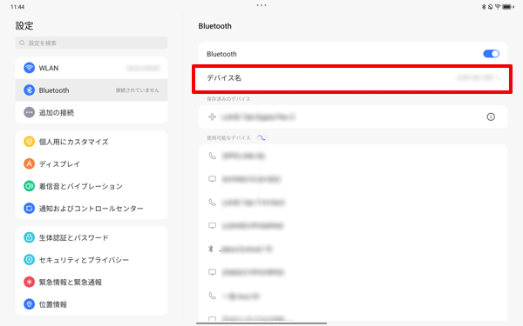
Task: Open the デバイス名 row
Action: pos(353,78)
